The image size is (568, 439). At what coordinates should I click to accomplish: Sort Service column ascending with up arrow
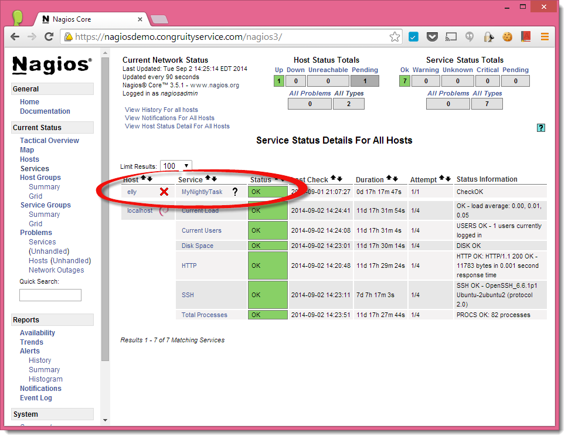[x=208, y=178]
